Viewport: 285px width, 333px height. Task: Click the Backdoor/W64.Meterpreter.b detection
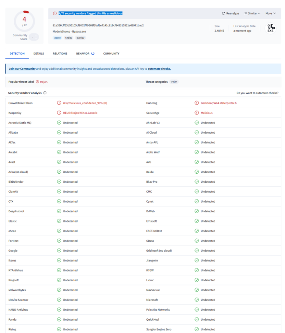[x=219, y=103]
